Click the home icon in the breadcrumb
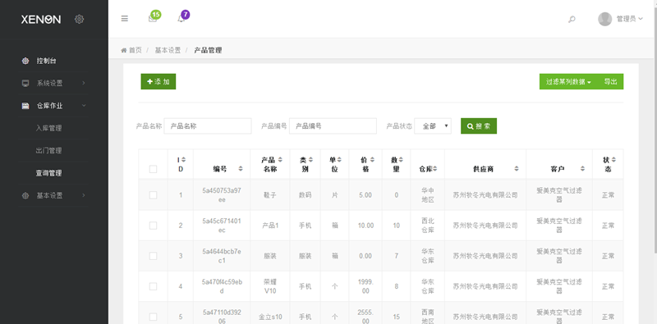Screen dimensions: 657x324 click(x=124, y=50)
